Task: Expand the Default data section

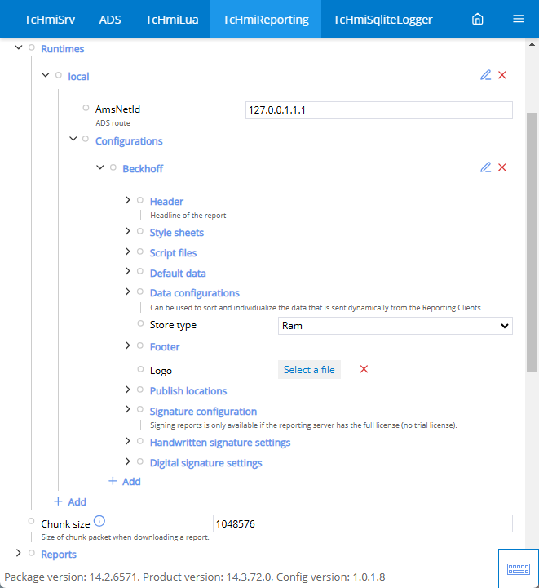Action: point(128,271)
